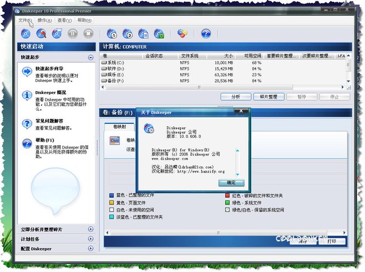
Task: Click the volume map left scroll arrow
Action: click(107, 233)
